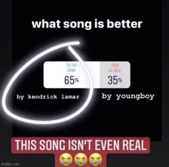Screen dimensions: 169x167
Task: Click the red THIS SONG ISN'T EVEN REAL banner
Action: 80,145
